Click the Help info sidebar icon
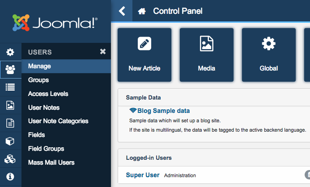This screenshot has width=310, height=187. click(10, 176)
